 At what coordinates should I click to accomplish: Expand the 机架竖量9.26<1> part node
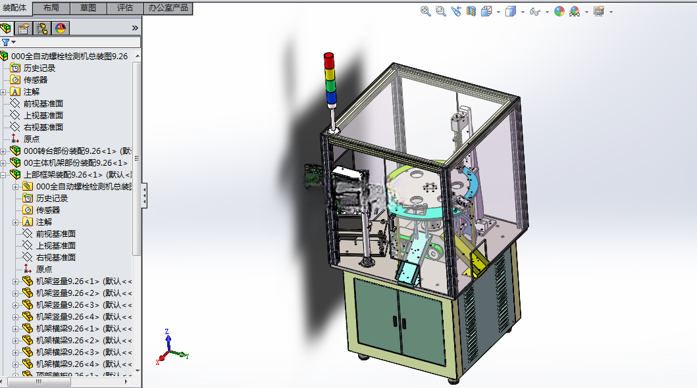[x=16, y=281]
